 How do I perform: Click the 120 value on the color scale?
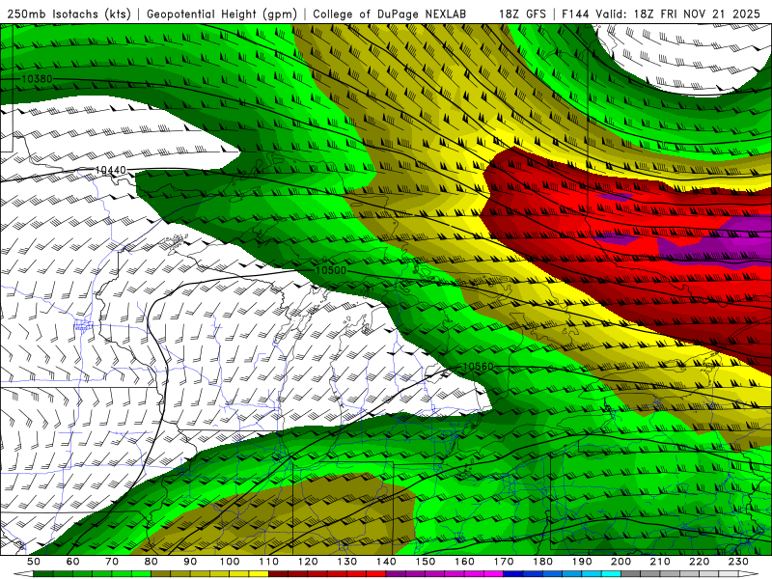pos(308,562)
